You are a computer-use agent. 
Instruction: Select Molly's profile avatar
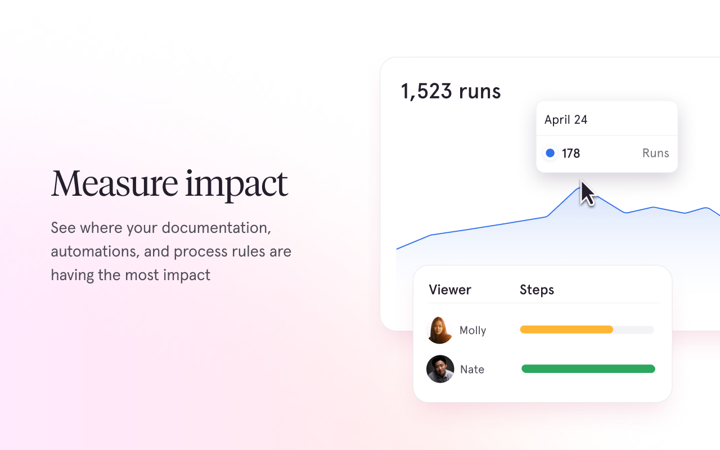(x=440, y=330)
